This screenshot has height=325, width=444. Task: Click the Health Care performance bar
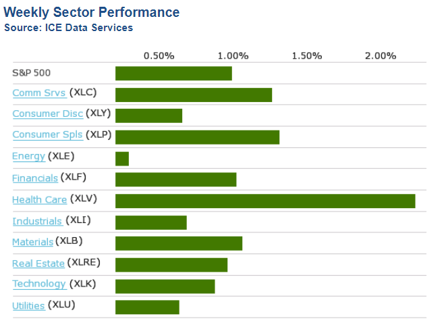[265, 201]
